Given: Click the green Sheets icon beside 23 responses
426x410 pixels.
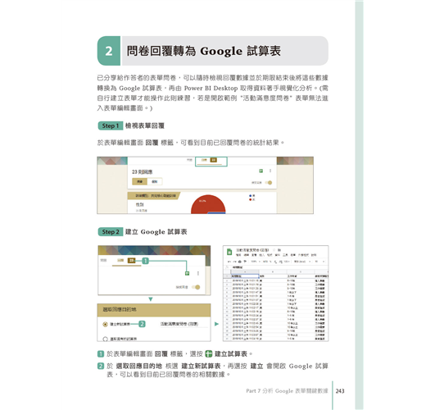Looking at the screenshot, I should pyautogui.click(x=261, y=171).
